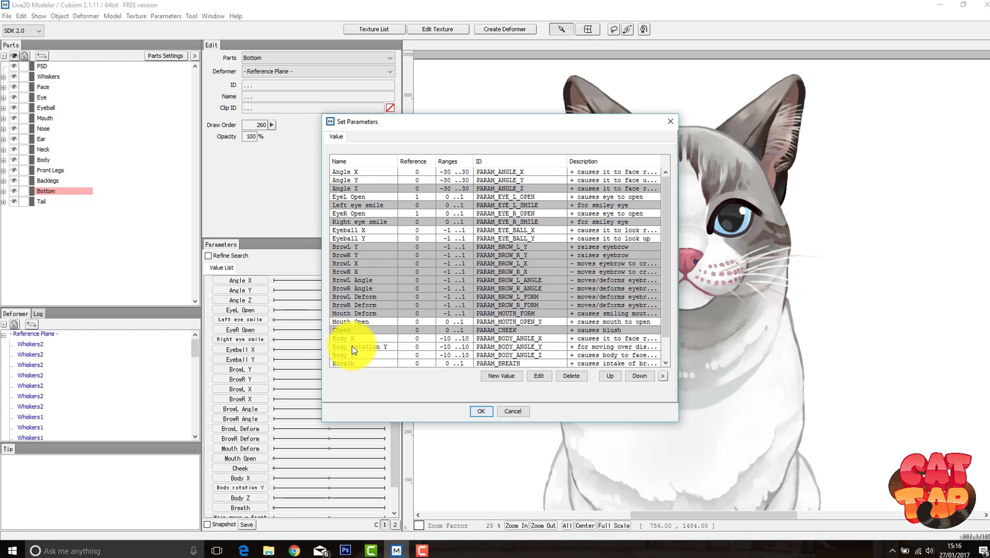Select the arrow selection tool
The height and width of the screenshot is (558, 990).
[561, 29]
